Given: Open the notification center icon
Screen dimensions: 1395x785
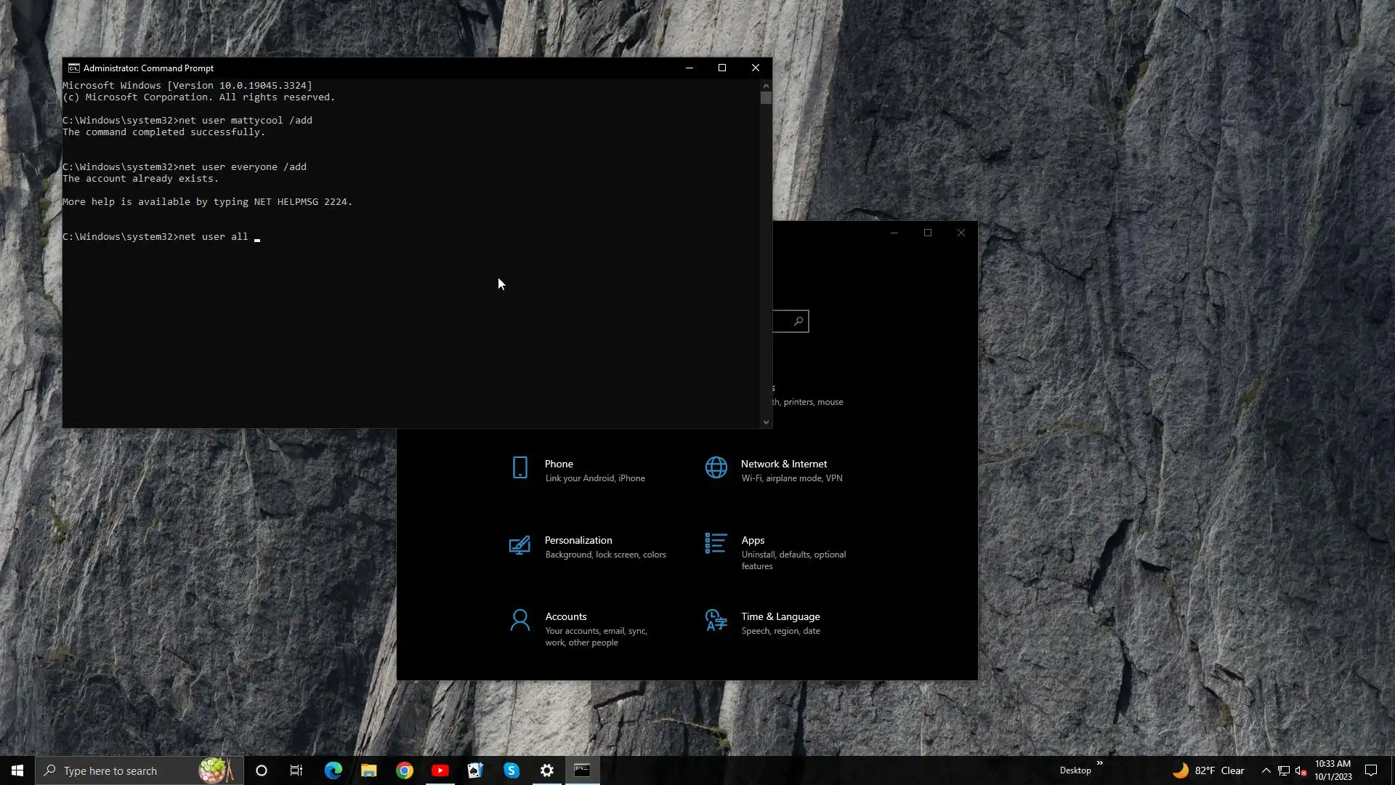Looking at the screenshot, I should (x=1371, y=770).
